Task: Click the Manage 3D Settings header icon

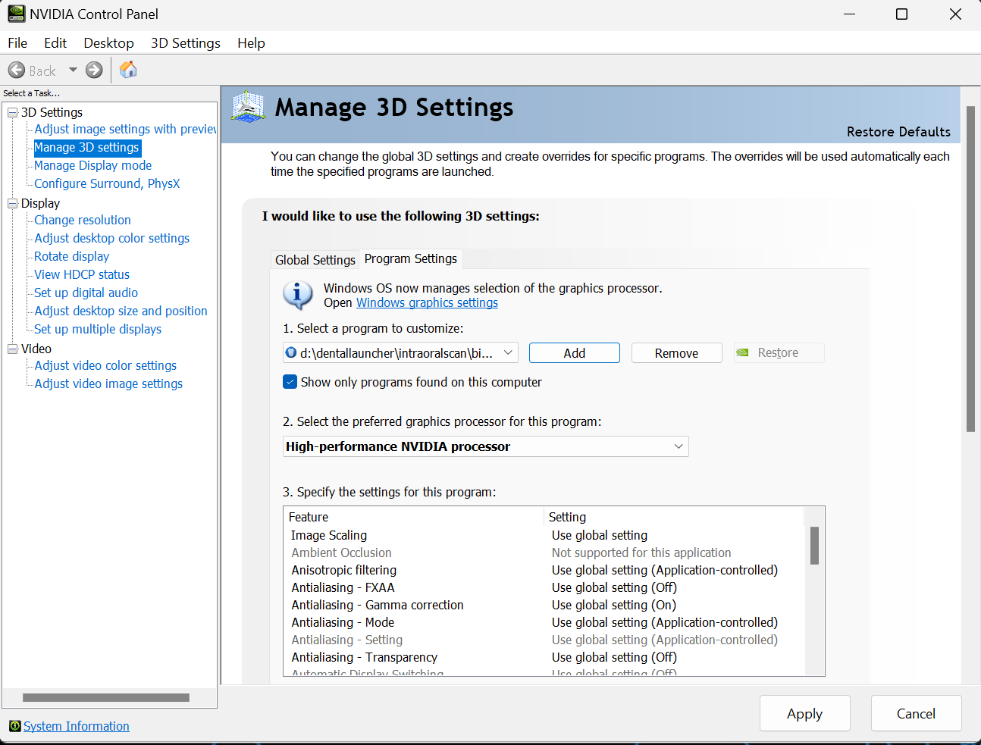Action: tap(248, 107)
